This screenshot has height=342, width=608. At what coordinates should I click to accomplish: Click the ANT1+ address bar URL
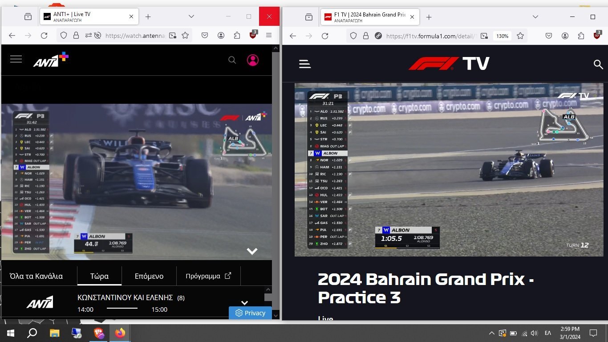pos(135,36)
